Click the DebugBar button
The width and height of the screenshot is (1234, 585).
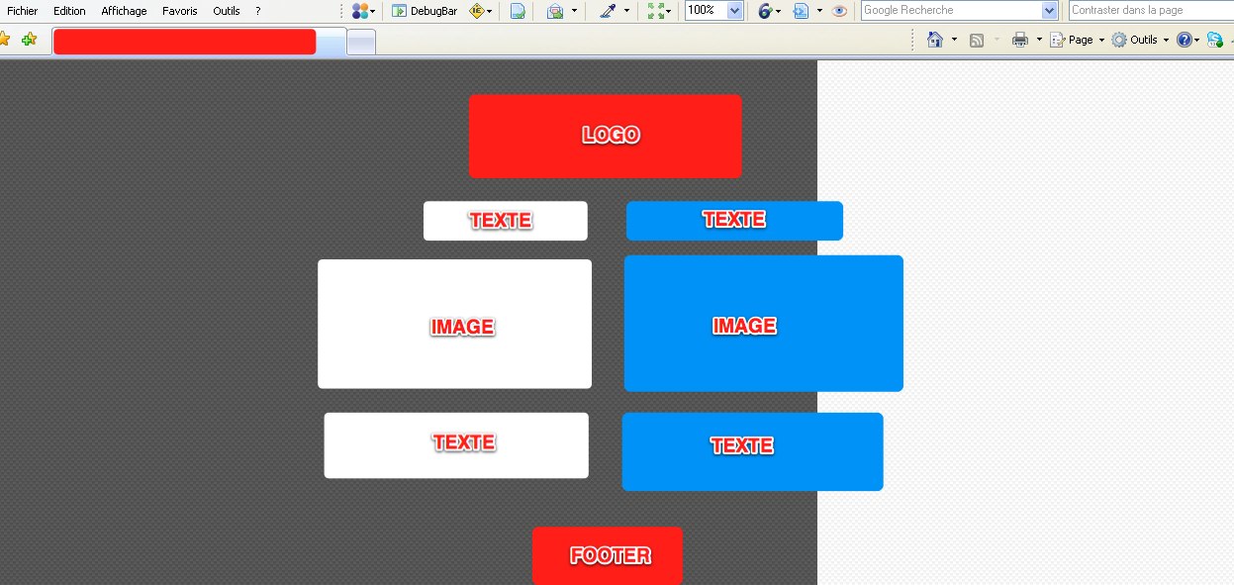[425, 11]
